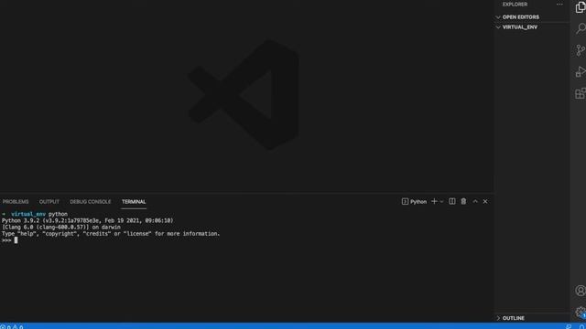Open the new terminal launch profile dropdown

pyautogui.click(x=441, y=202)
